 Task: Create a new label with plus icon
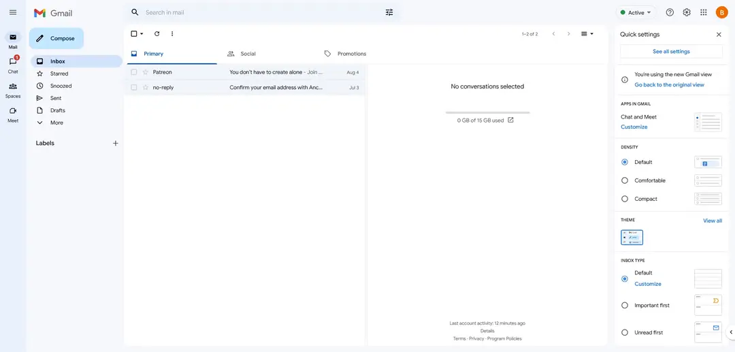pyautogui.click(x=115, y=143)
